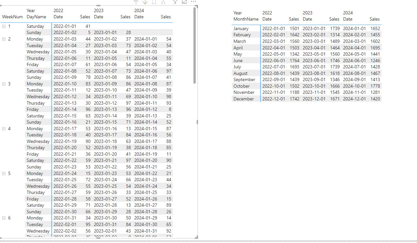Open the More options ellipsis menu
This screenshot has height=243, width=417.
click(x=193, y=1)
